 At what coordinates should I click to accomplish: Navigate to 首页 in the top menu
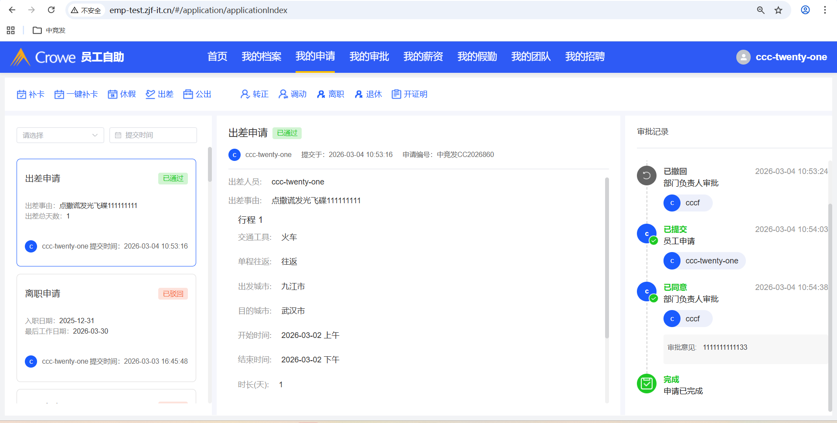pos(217,57)
